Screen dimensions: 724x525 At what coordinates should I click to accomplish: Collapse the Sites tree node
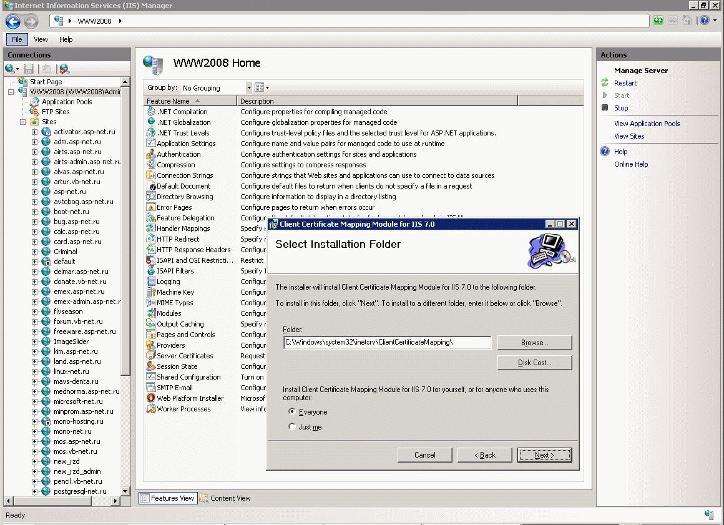(x=23, y=122)
